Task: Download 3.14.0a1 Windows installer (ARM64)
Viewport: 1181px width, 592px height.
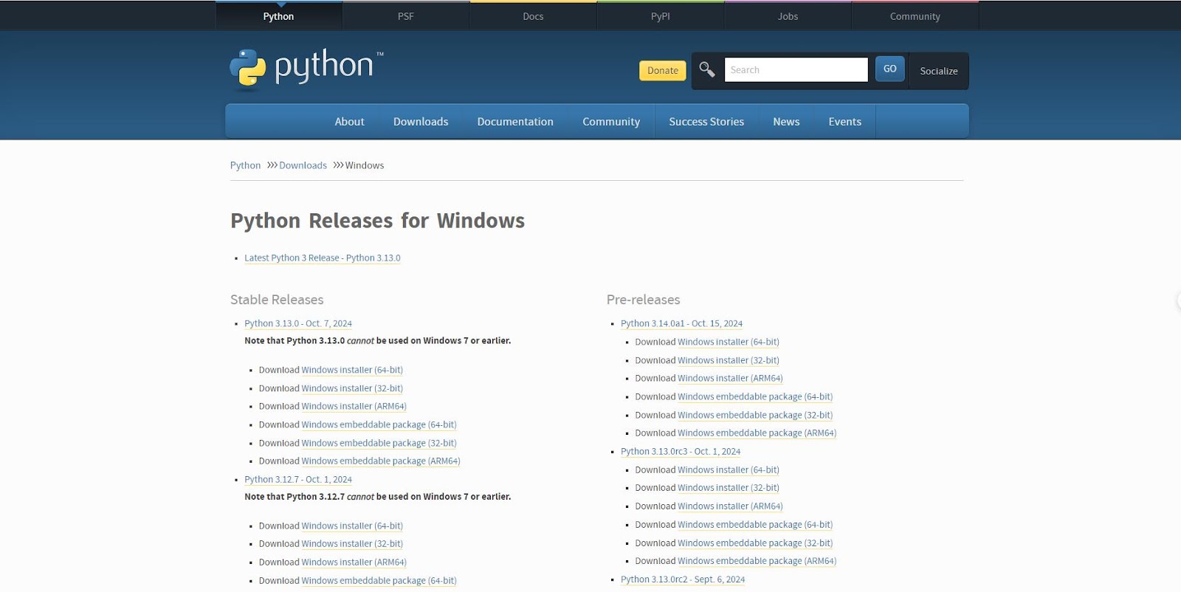Action: 730,379
